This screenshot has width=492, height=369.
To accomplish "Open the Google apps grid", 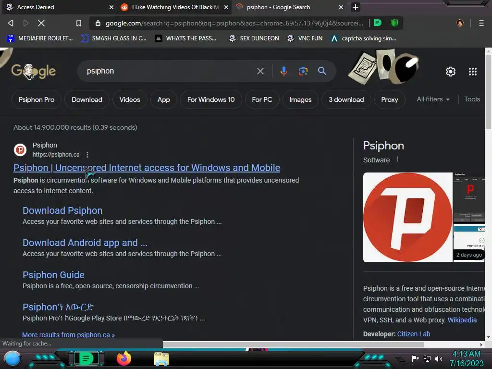I will tap(473, 72).
